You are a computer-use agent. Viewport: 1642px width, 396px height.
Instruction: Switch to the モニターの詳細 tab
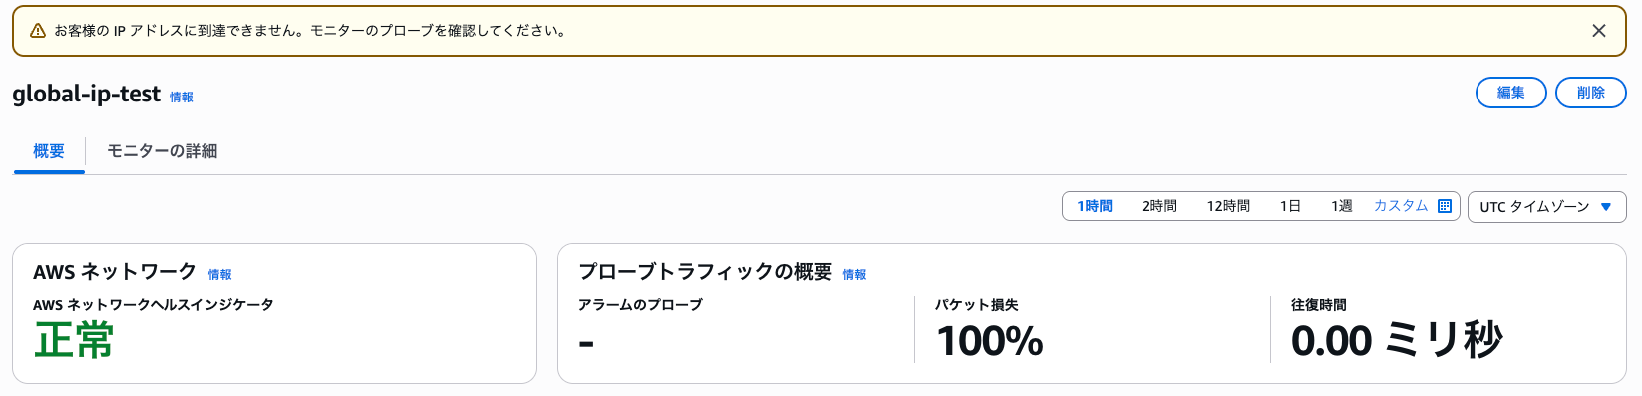[x=162, y=151]
